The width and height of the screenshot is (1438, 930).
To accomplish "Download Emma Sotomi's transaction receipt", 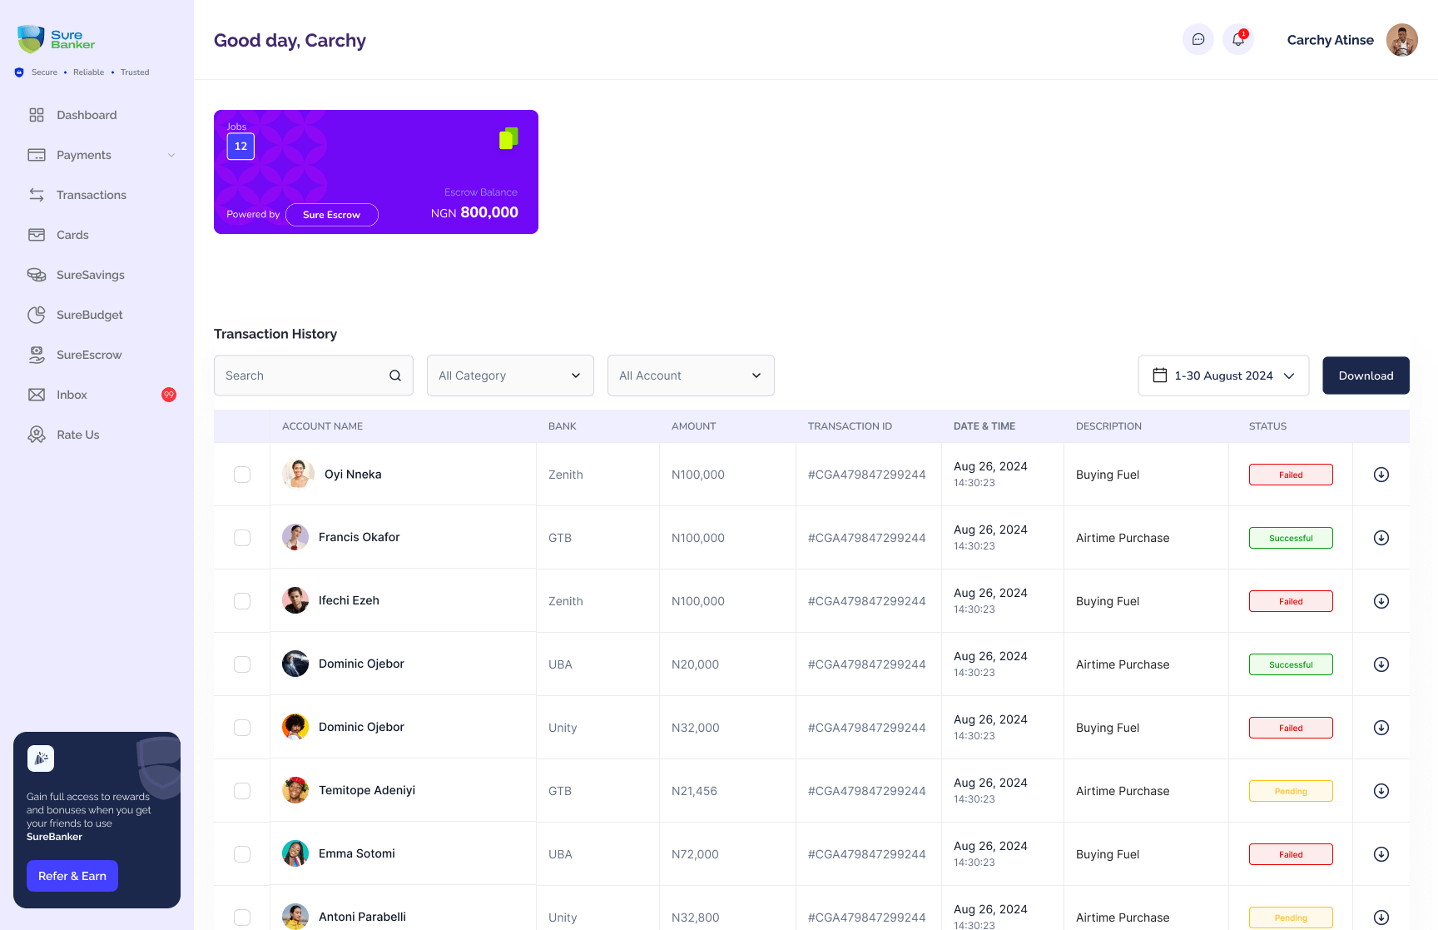I will pyautogui.click(x=1381, y=854).
